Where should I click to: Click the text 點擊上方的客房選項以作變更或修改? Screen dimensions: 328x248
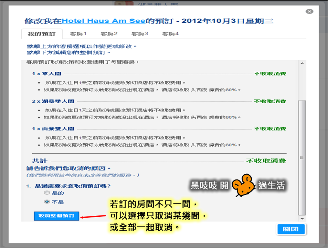[x=81, y=46]
